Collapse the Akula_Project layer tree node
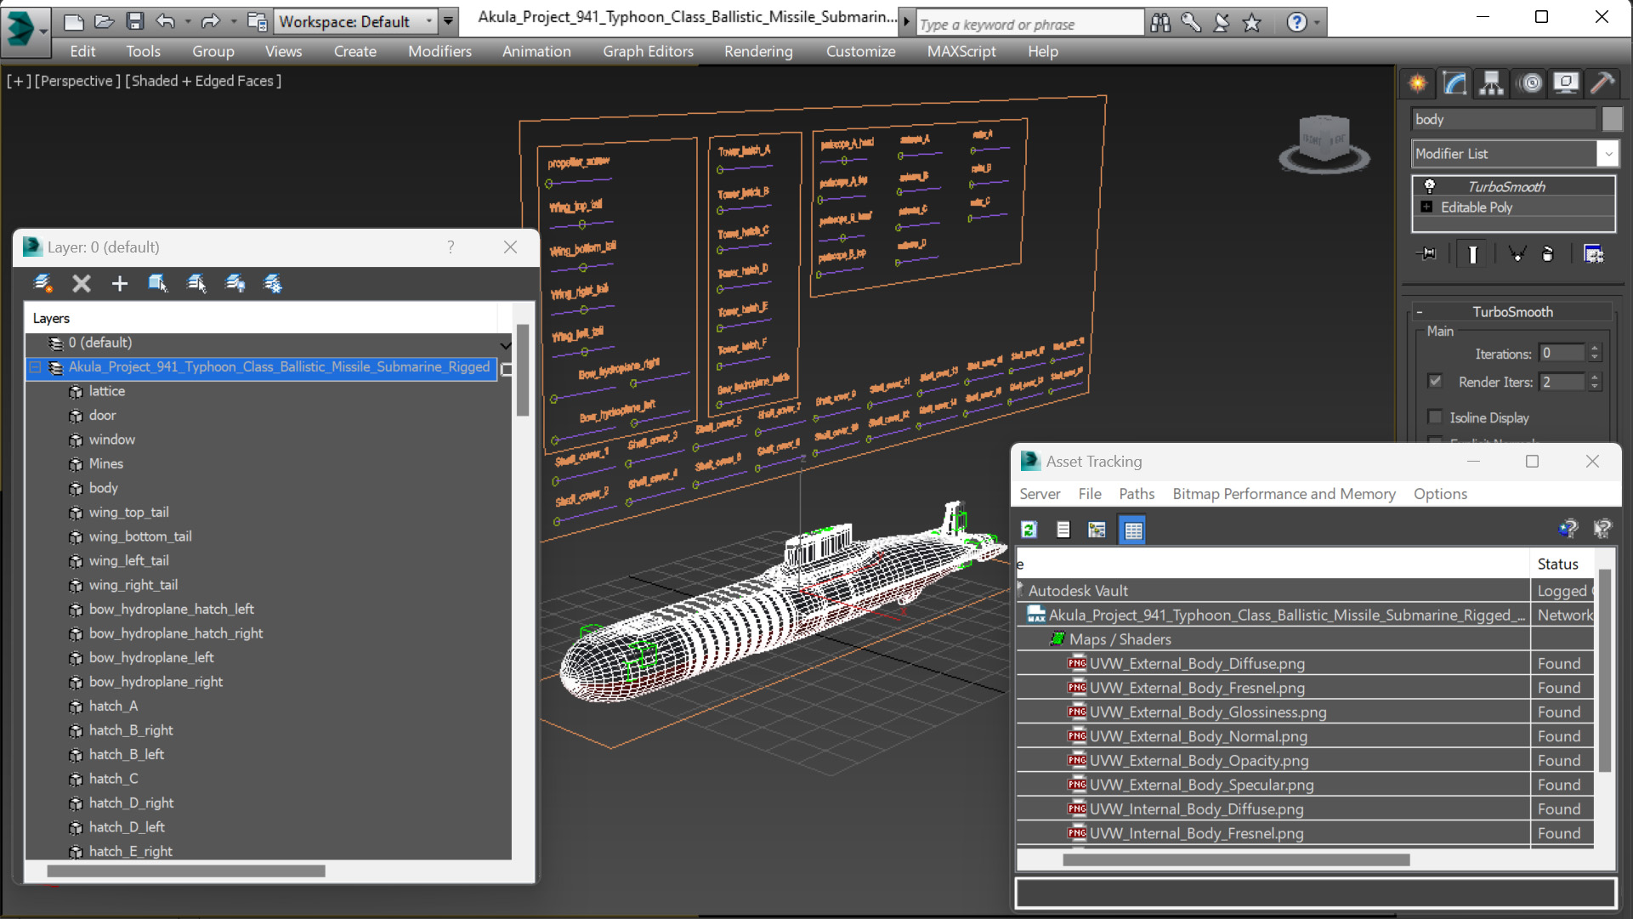 pos(35,367)
